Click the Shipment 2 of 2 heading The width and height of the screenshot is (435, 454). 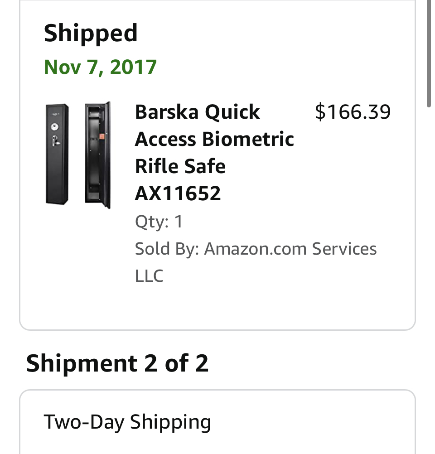[117, 363]
